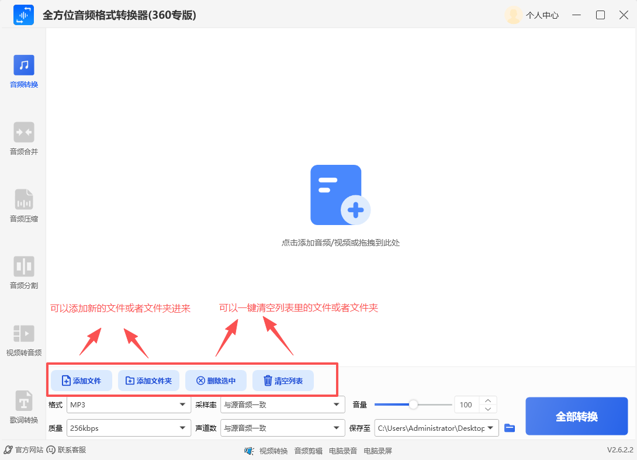The width and height of the screenshot is (637, 460).
Task: Click the 添加文件 add file button
Action: [x=81, y=380]
